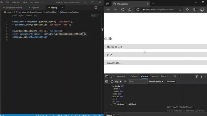This screenshot has width=207, height=116.
Task: Open browser Collections
Action: tap(195, 10)
